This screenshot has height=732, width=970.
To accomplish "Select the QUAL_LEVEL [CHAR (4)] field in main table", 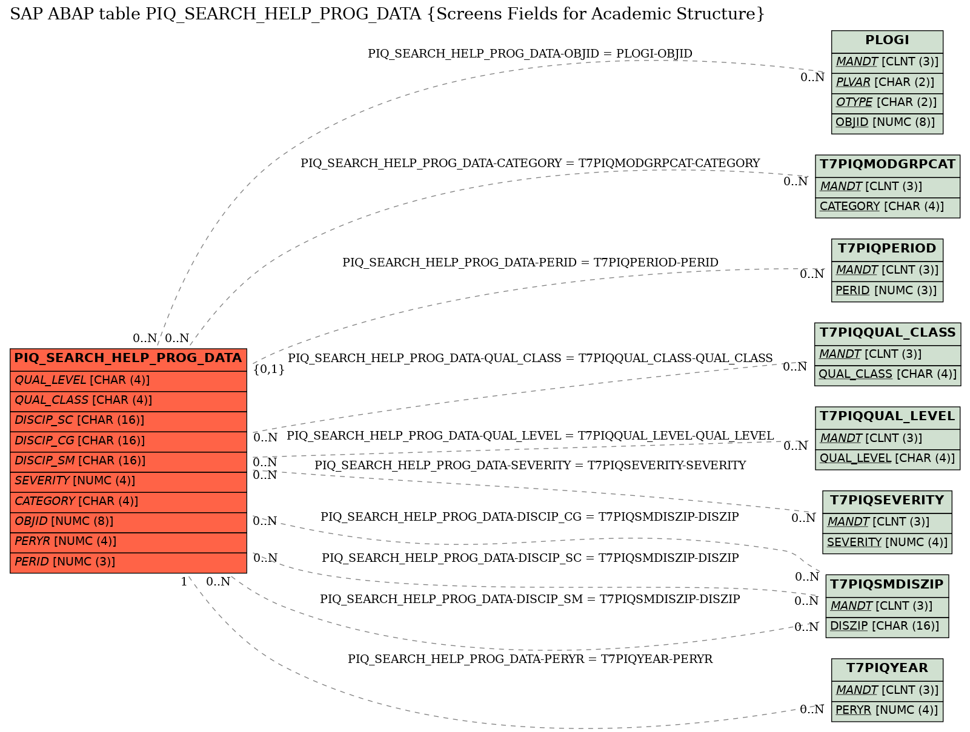I will point(128,381).
